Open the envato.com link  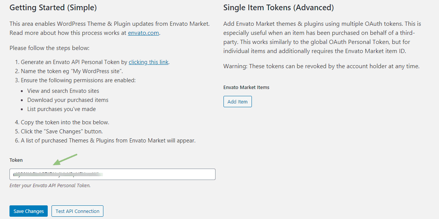[144, 33]
